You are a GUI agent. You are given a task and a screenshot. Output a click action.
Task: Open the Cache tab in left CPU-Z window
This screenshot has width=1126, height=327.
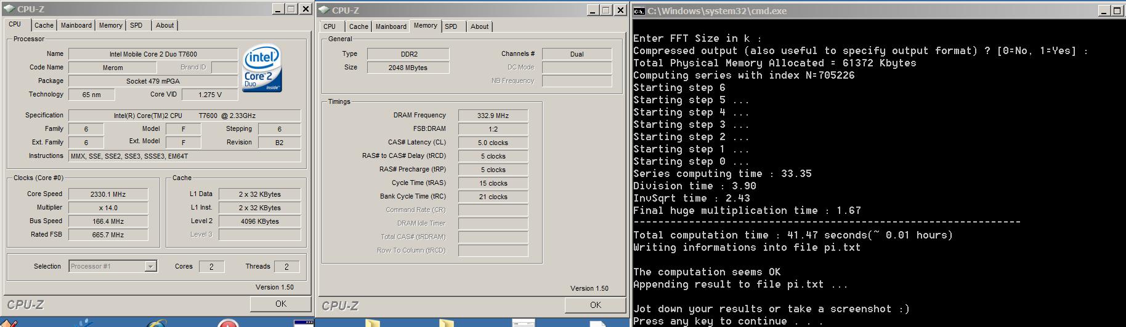coord(44,25)
